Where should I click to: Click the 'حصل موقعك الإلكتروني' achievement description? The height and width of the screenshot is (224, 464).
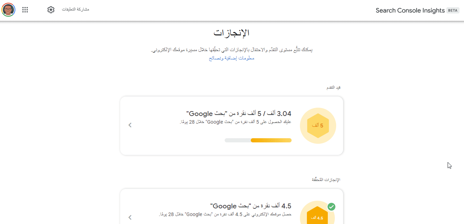coord(225,214)
